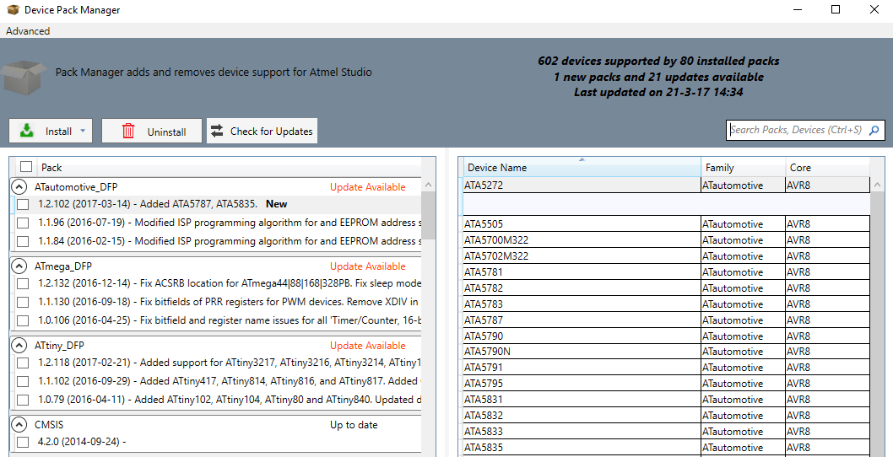Check ATtiny version 1.1.102 checkbox
The image size is (893, 457).
click(x=23, y=381)
